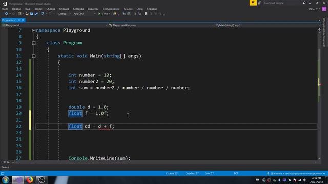Image resolution: width=328 pixels, height=184 pixels.
Task: Open the Справка menu
Action: click(152, 9)
